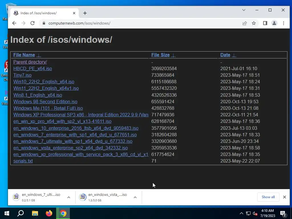Click the muted volume tray icon
The width and height of the screenshot is (292, 219).
(x=255, y=213)
